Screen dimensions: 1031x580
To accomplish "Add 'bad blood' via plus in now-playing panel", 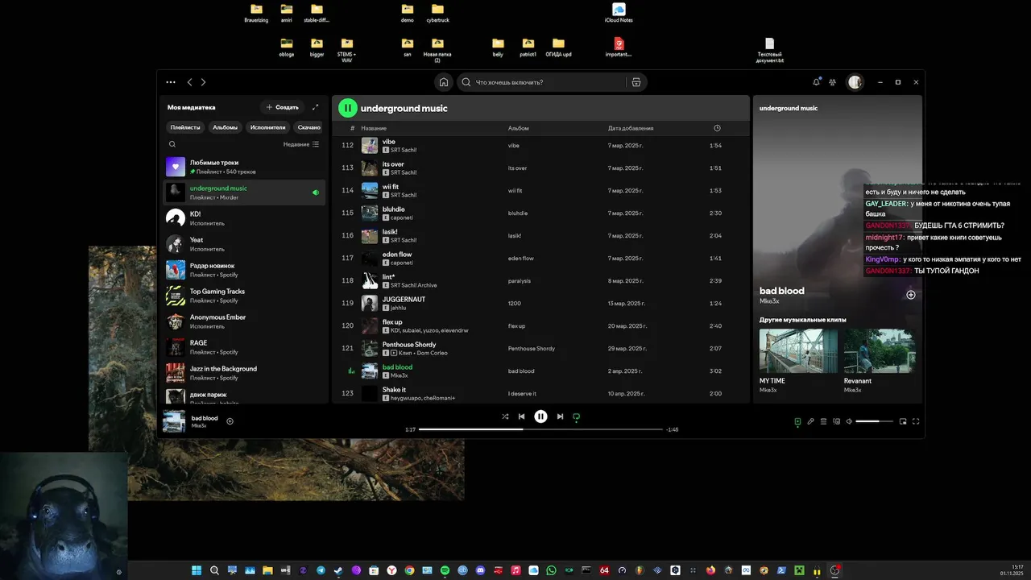I will [911, 295].
